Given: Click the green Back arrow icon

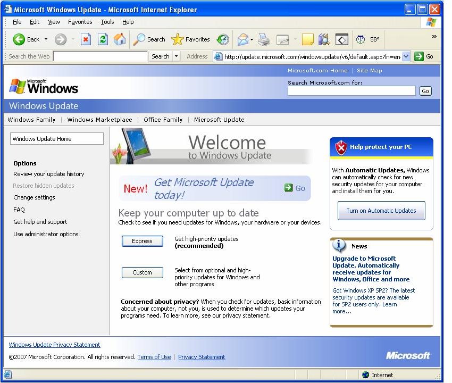Looking at the screenshot, I should coord(19,39).
